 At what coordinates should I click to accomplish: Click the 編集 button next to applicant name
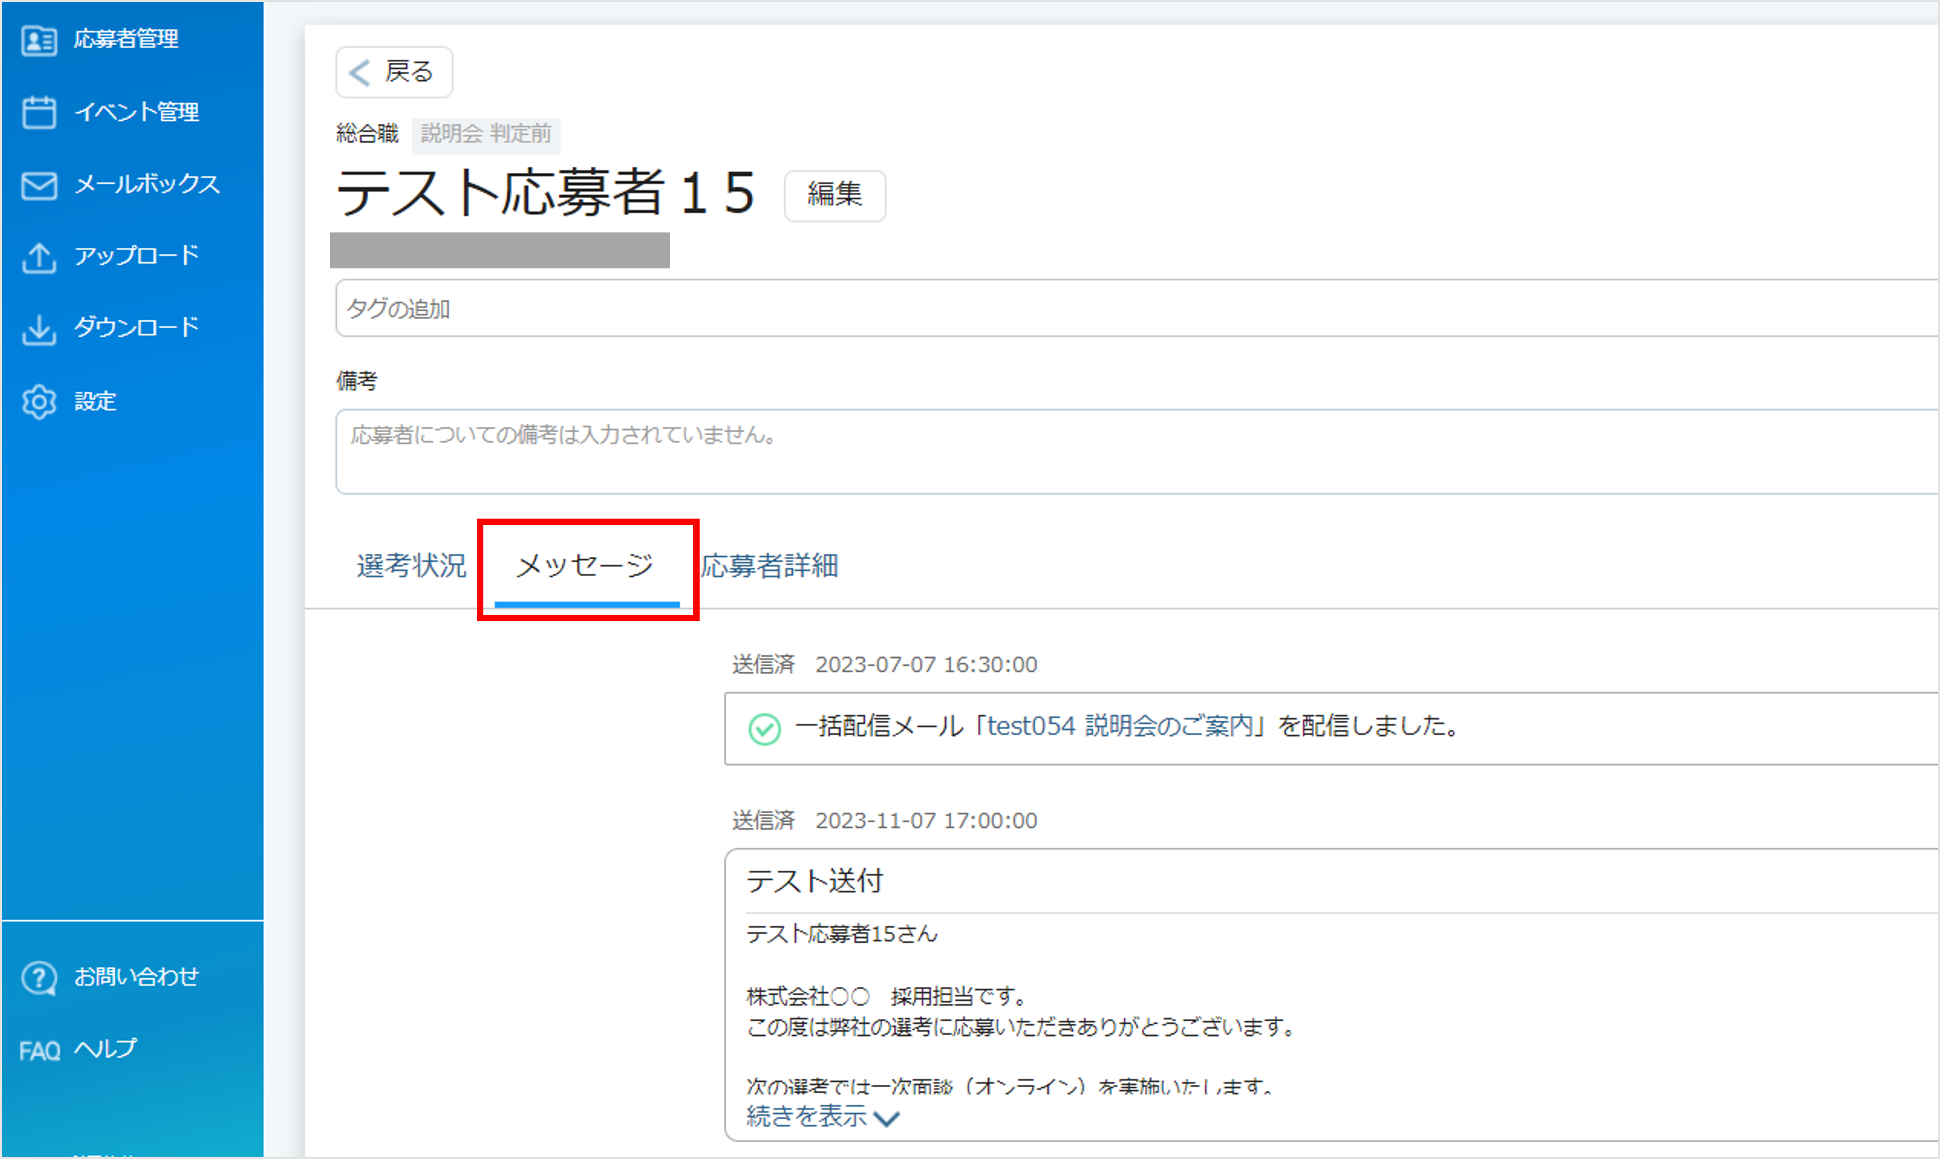pyautogui.click(x=835, y=195)
